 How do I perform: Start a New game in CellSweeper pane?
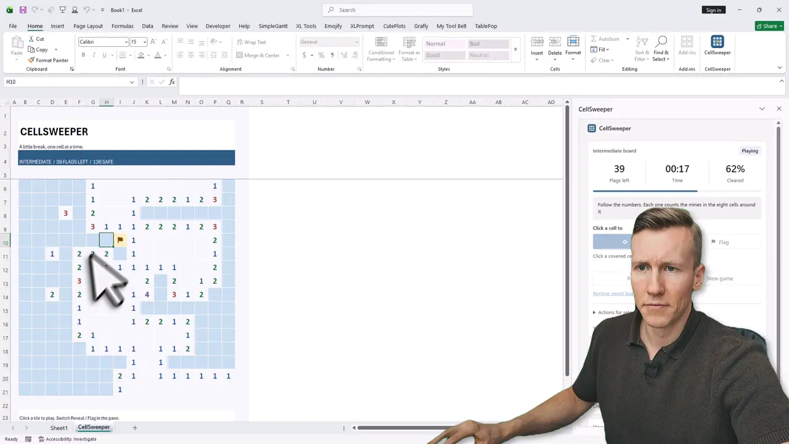click(x=720, y=279)
